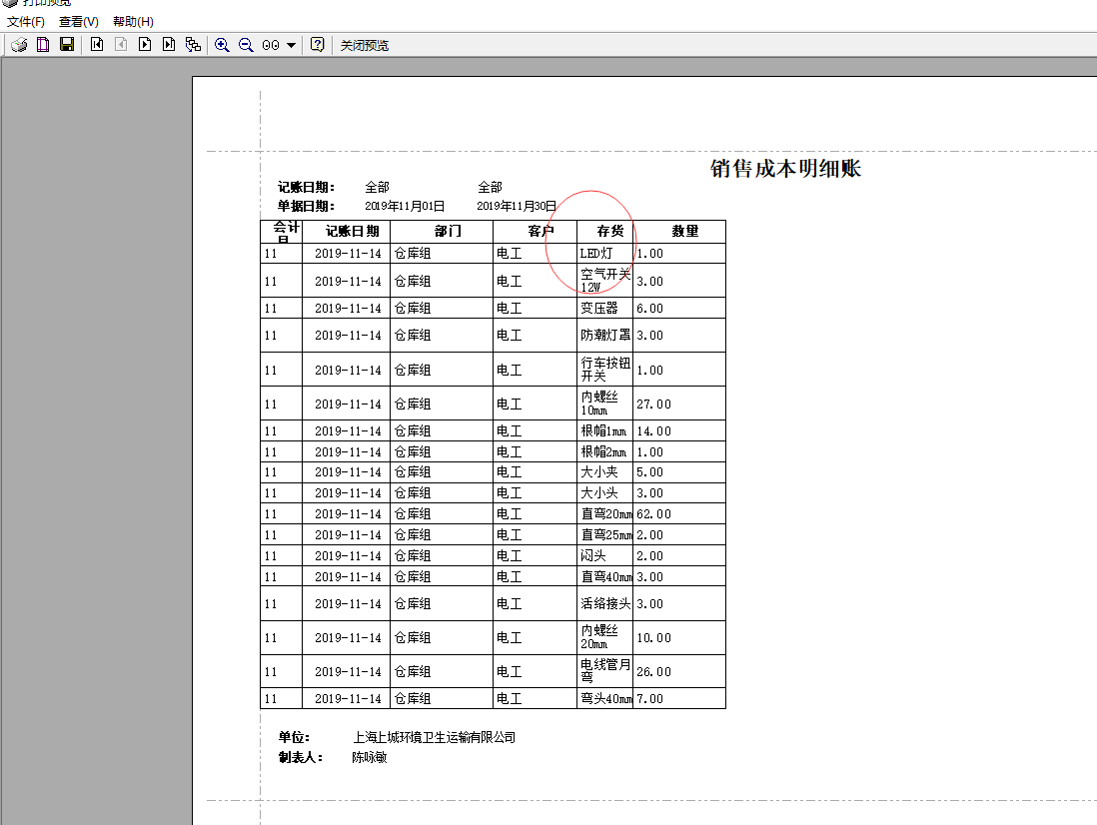1097x825 pixels.
Task: Select the 直弯40mm cell
Action: (x=604, y=577)
